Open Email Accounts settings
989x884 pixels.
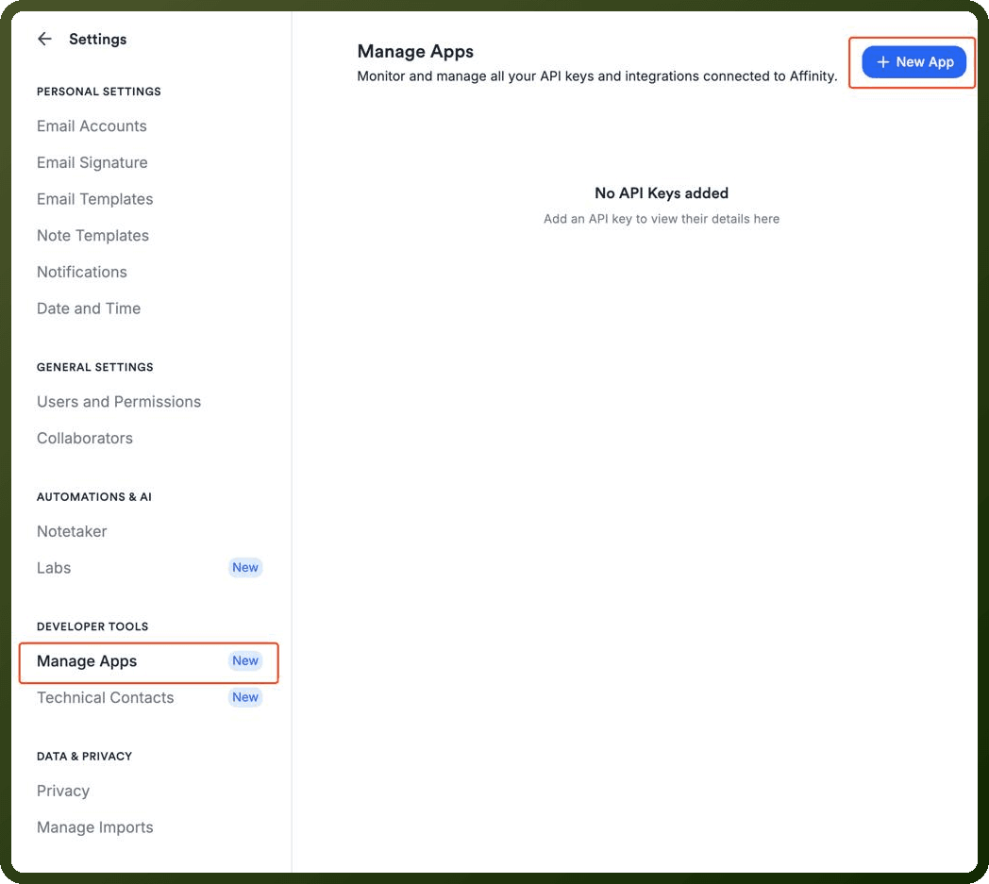[x=92, y=126]
